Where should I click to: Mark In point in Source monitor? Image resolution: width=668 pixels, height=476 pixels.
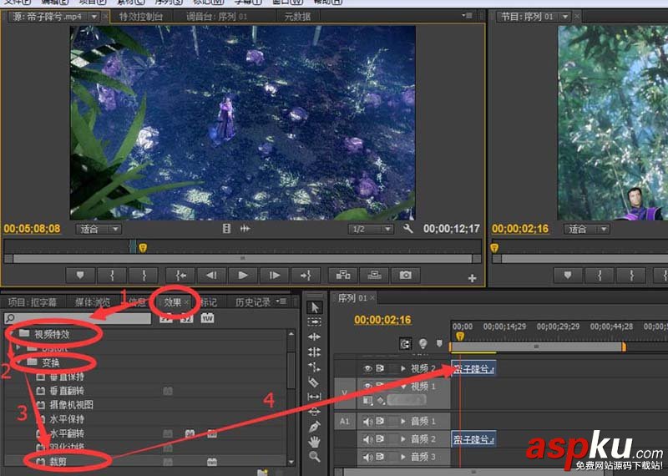[x=112, y=276]
